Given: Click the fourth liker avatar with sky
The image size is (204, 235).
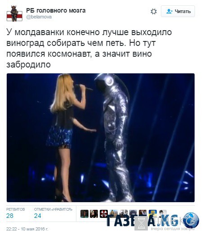Looking at the screenshot, I should [x=114, y=213].
